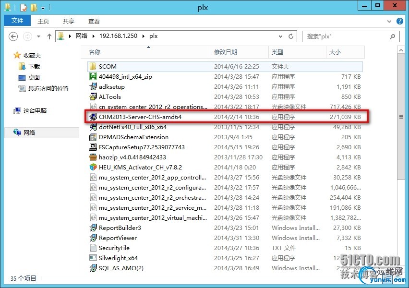Click the refresh icon in address bar
The width and height of the screenshot is (409, 288).
[x=291, y=36]
